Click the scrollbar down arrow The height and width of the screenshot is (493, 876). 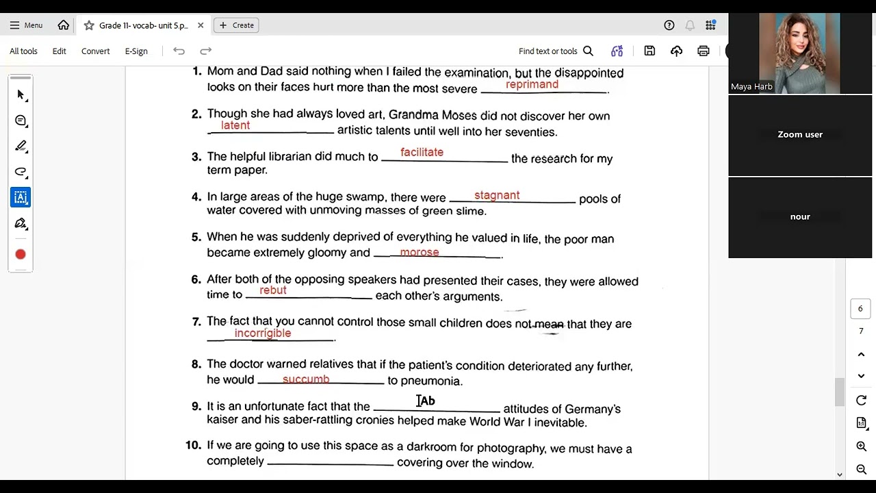[840, 474]
